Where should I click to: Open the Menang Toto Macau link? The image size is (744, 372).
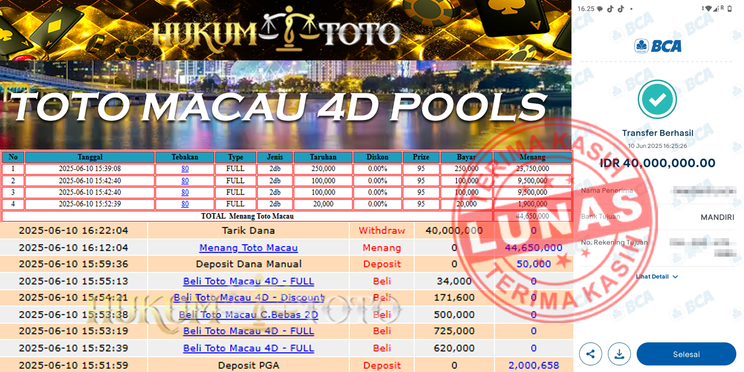click(x=248, y=248)
